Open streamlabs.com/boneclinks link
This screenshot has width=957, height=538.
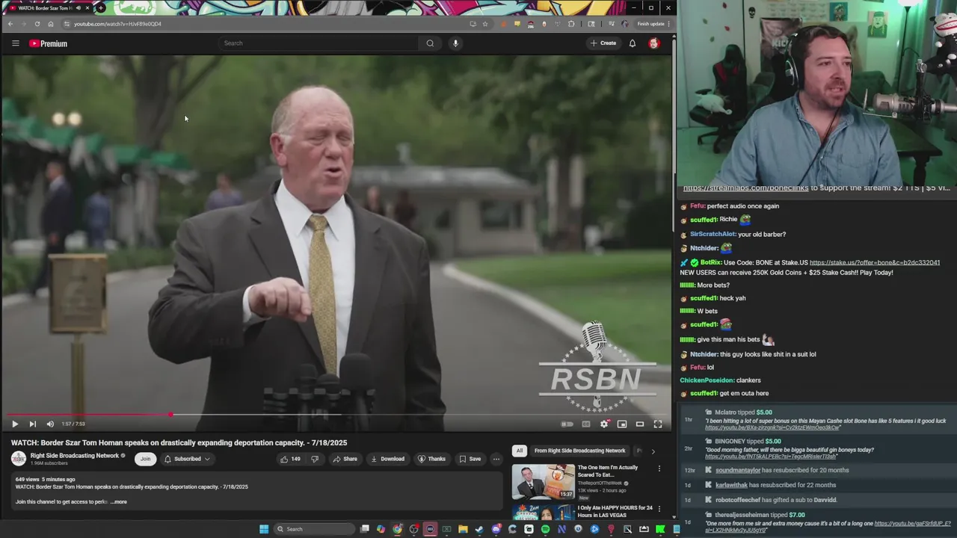click(745, 188)
